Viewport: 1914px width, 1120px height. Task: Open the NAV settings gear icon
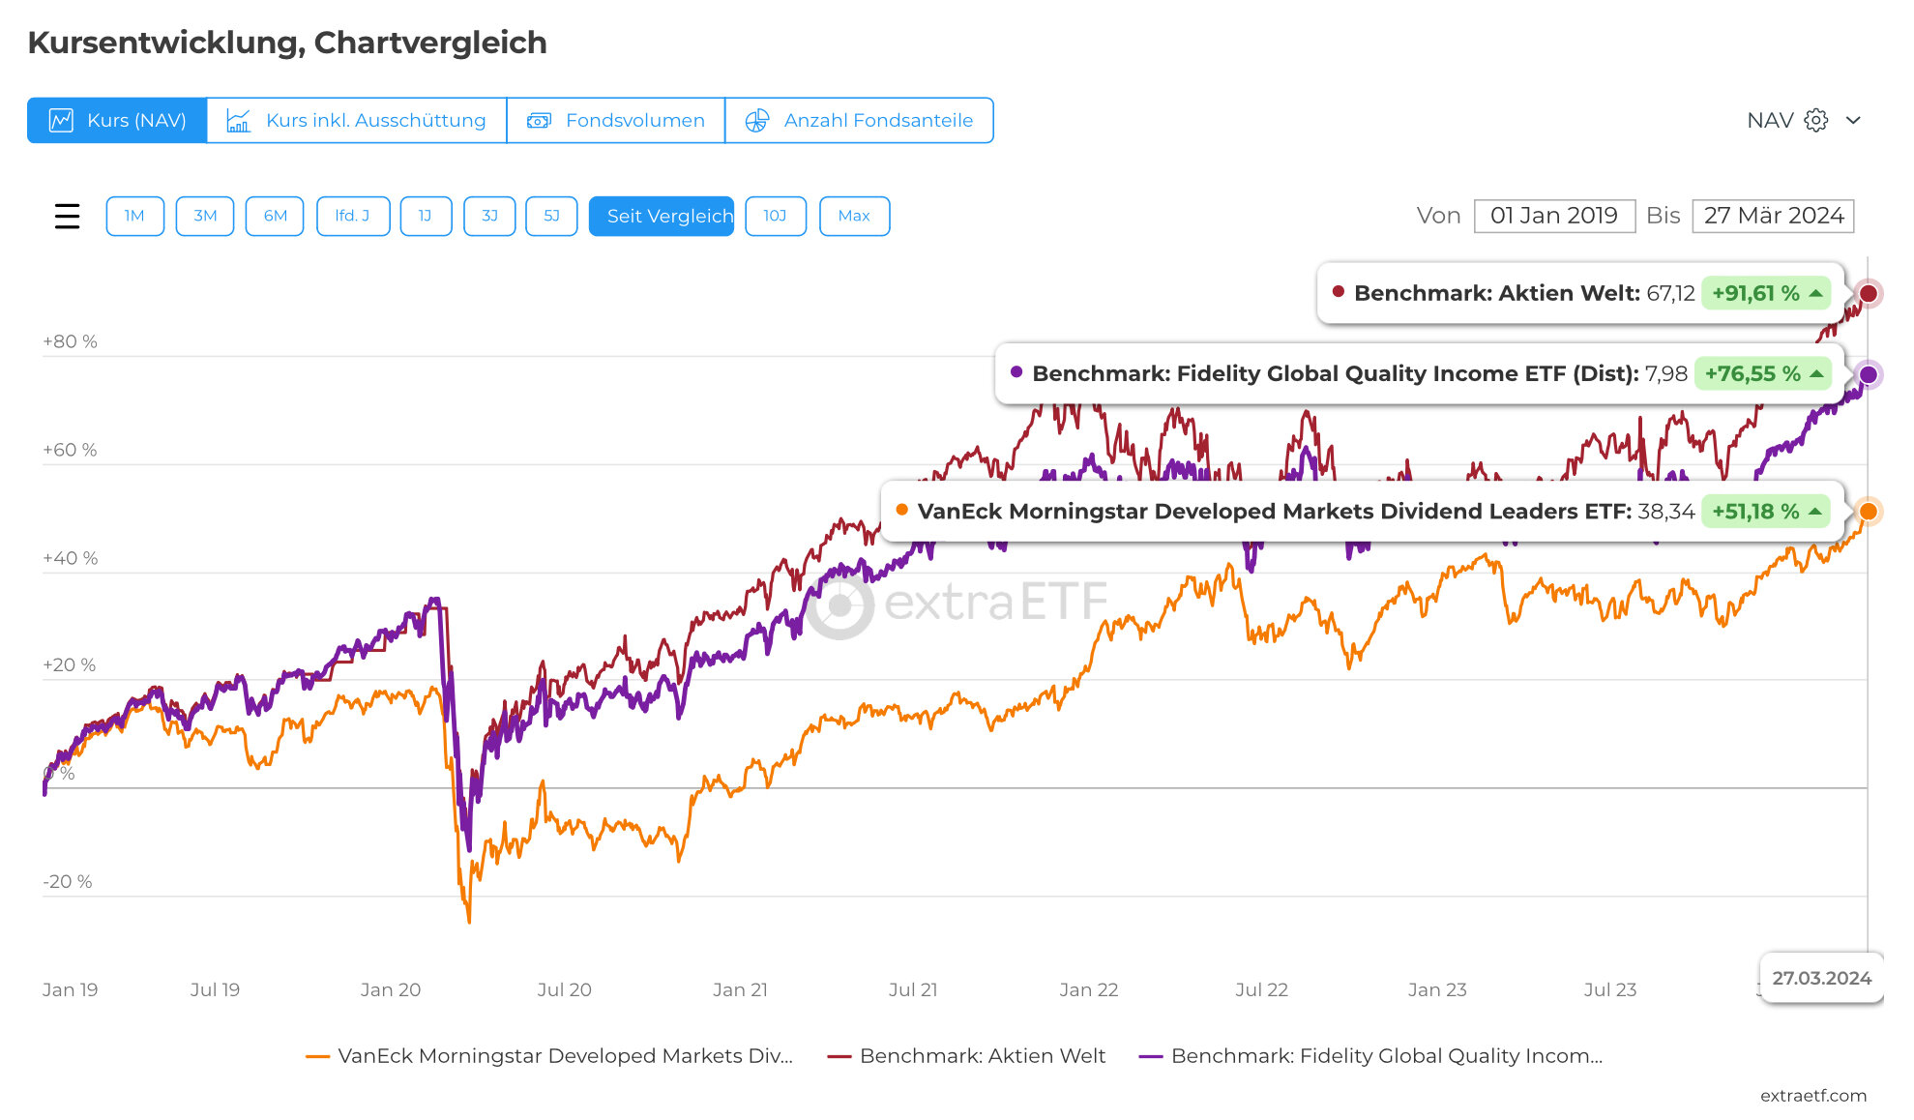[1816, 121]
